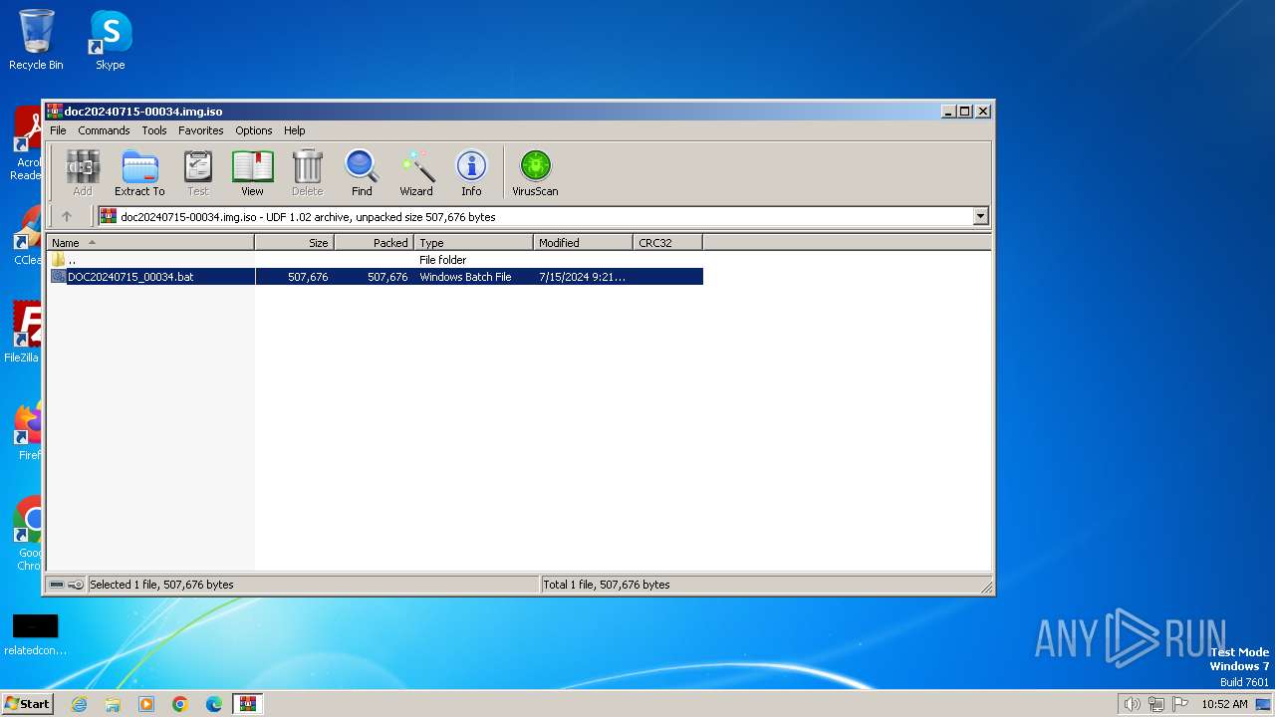Screen dimensions: 1275x717
Task: Select the DOC20240715_00034.bat file
Action: coord(130,277)
